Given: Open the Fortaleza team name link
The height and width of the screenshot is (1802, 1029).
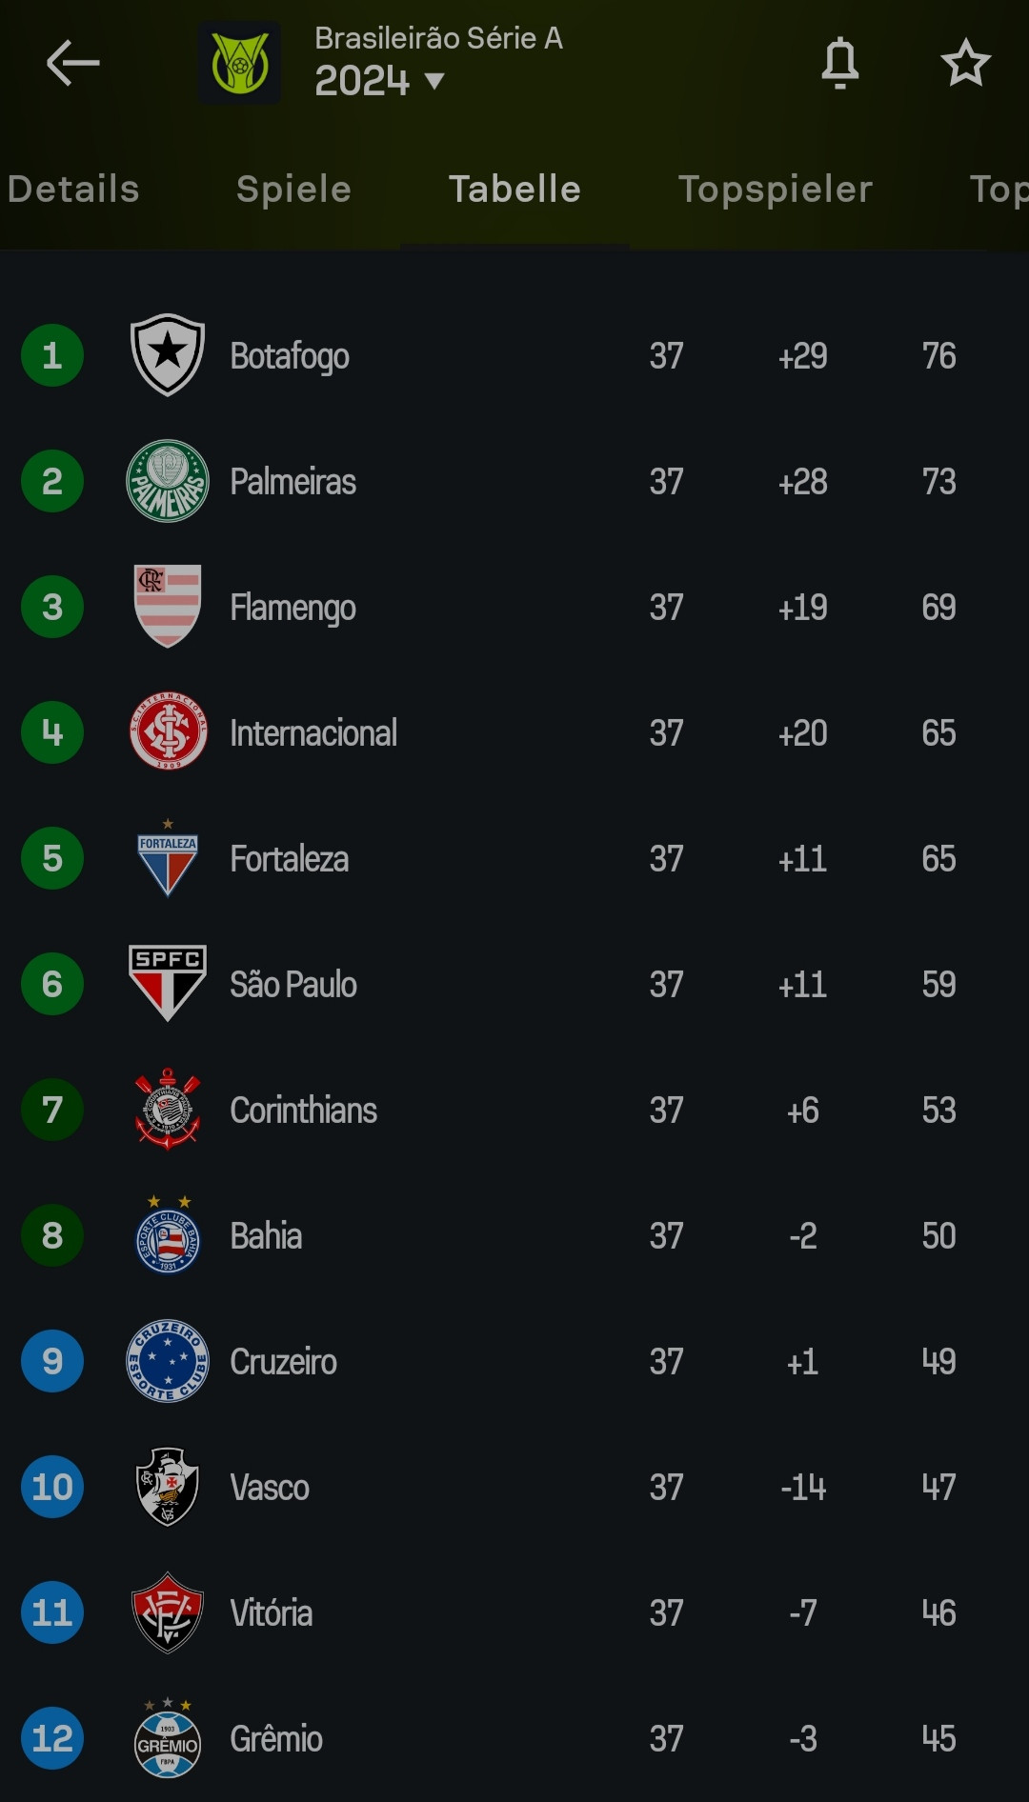Looking at the screenshot, I should click(x=290, y=859).
